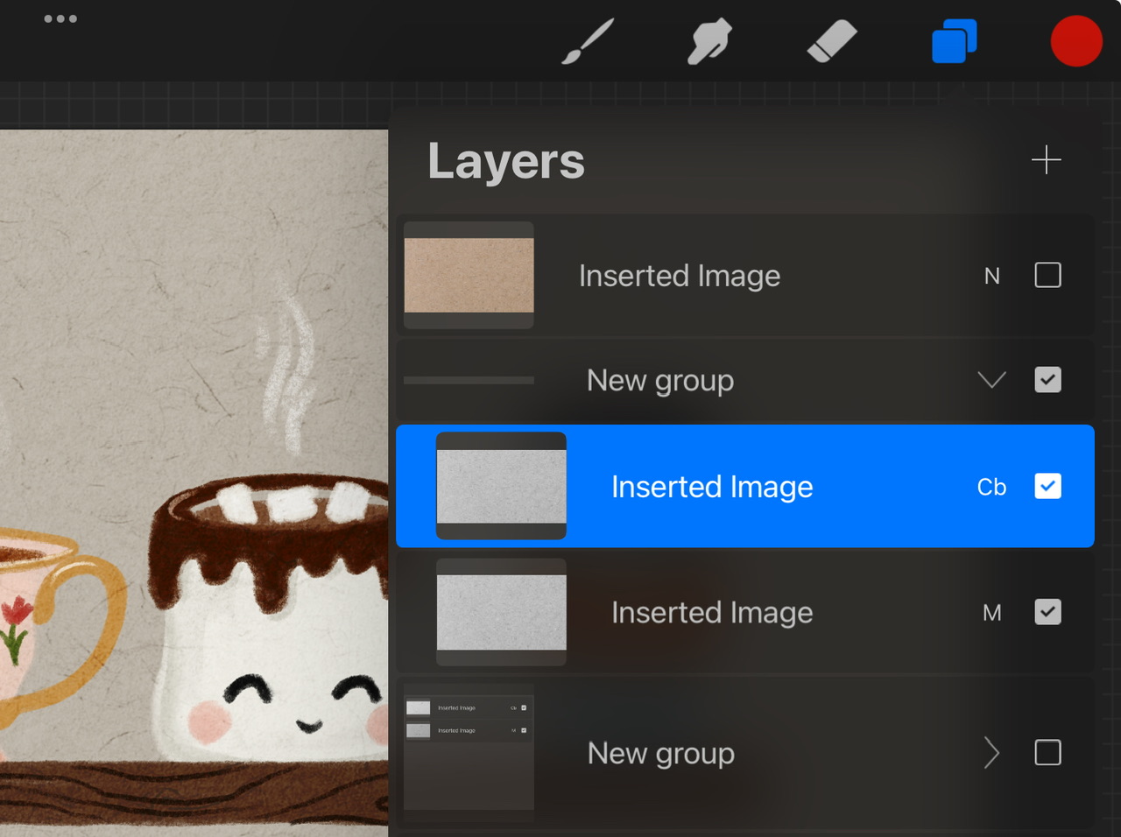Image resolution: width=1121 pixels, height=837 pixels.
Task: Click the Layers panel heading
Action: tap(506, 161)
